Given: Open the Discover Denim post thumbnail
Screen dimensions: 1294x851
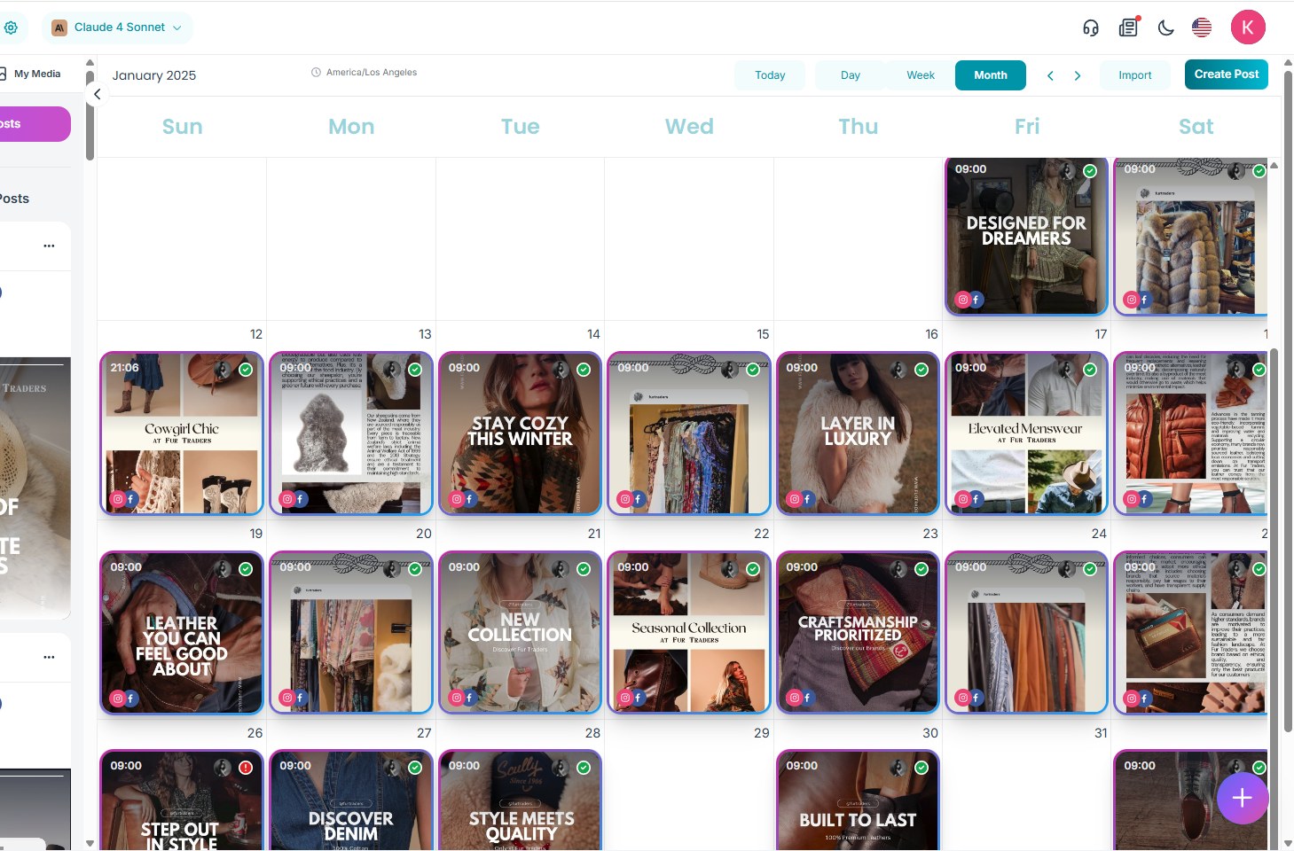Looking at the screenshot, I should pyautogui.click(x=351, y=800).
